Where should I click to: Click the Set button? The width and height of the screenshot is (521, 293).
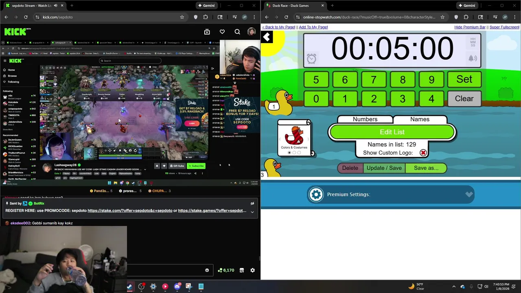[x=464, y=79]
